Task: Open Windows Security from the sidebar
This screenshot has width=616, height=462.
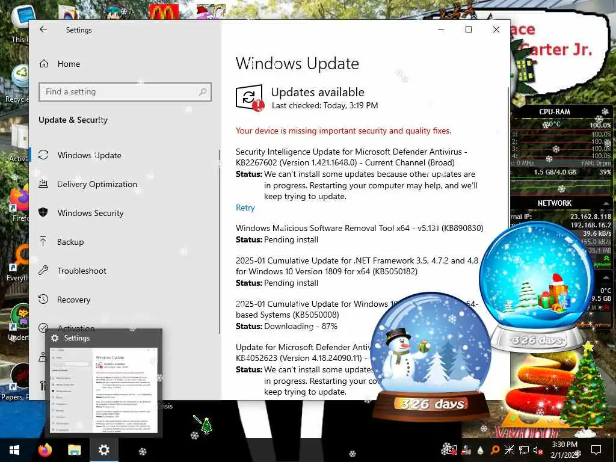Action: tap(90, 213)
